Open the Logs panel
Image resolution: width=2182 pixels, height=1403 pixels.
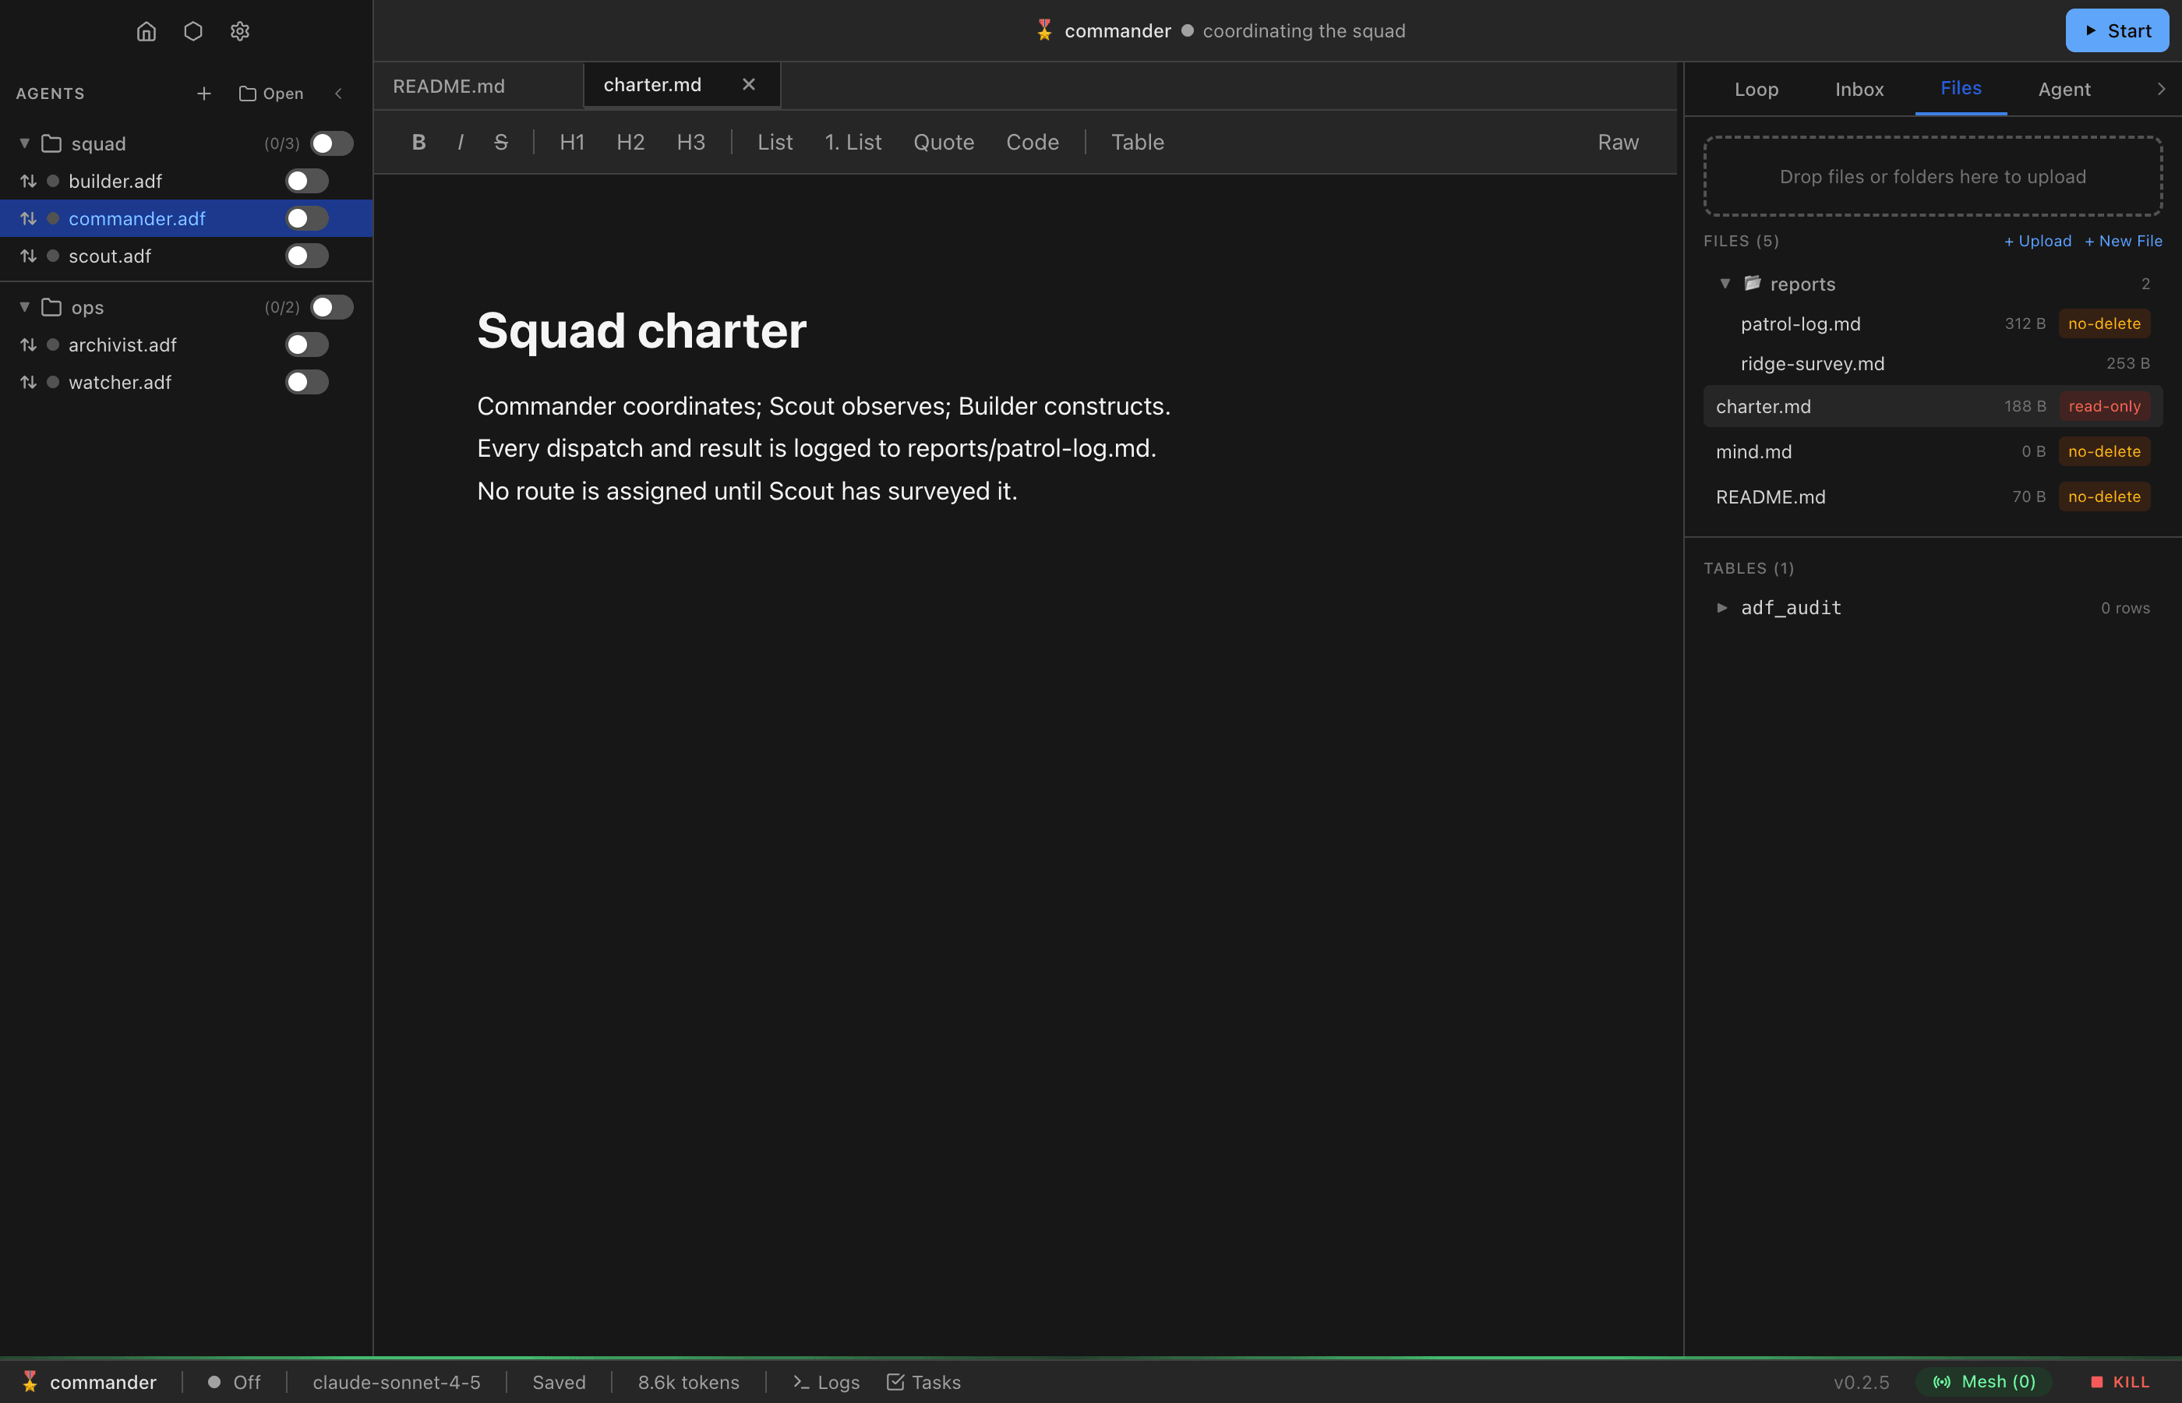click(x=826, y=1382)
